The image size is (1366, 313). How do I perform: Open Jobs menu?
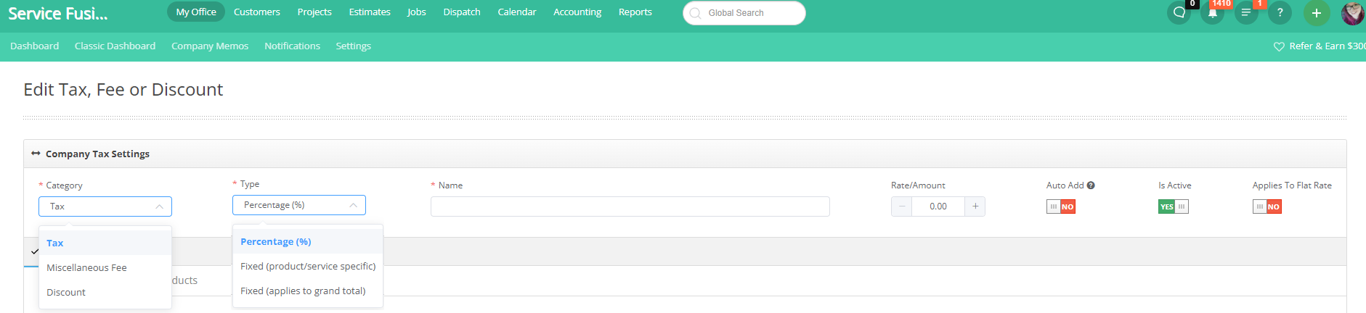click(x=417, y=12)
